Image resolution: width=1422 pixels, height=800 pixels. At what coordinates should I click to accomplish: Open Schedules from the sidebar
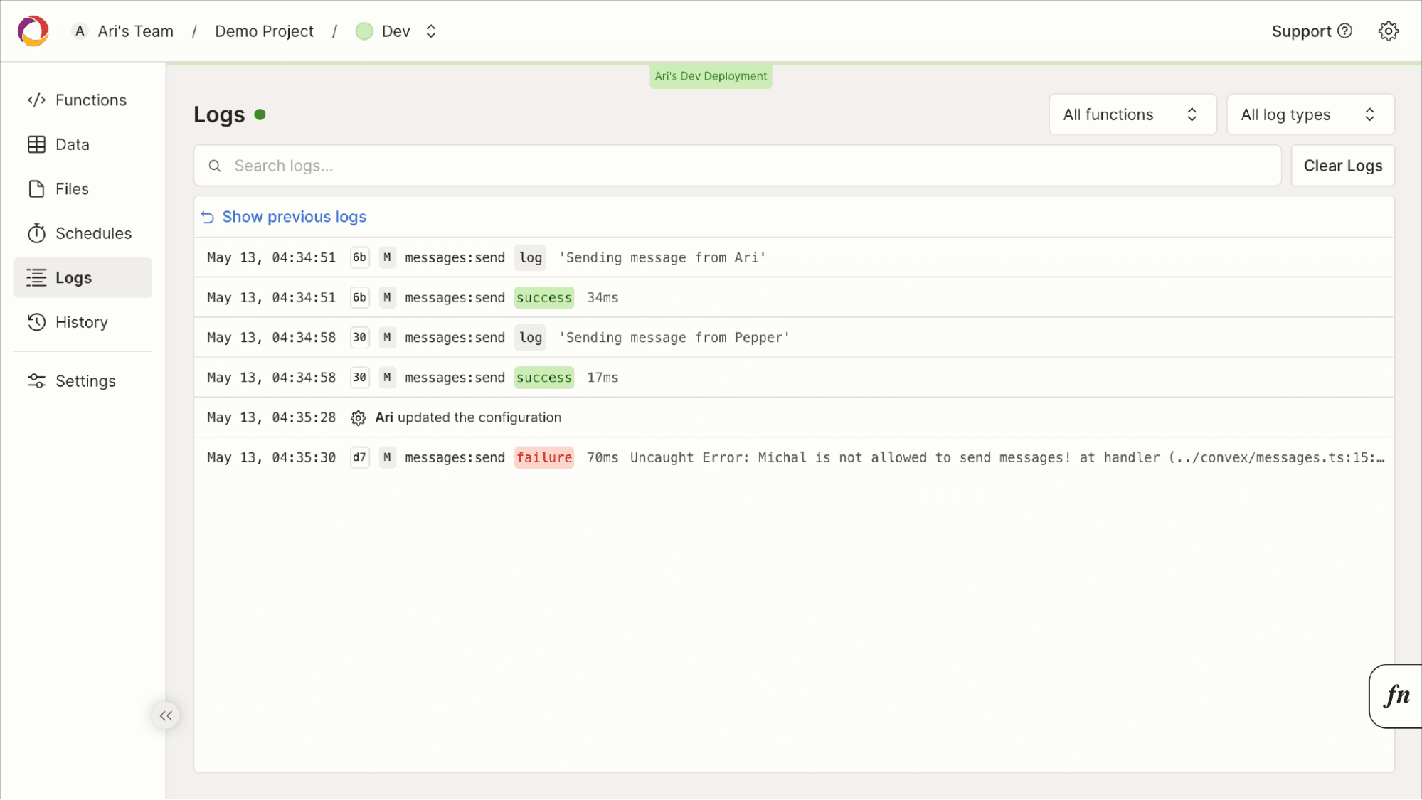tap(36, 233)
